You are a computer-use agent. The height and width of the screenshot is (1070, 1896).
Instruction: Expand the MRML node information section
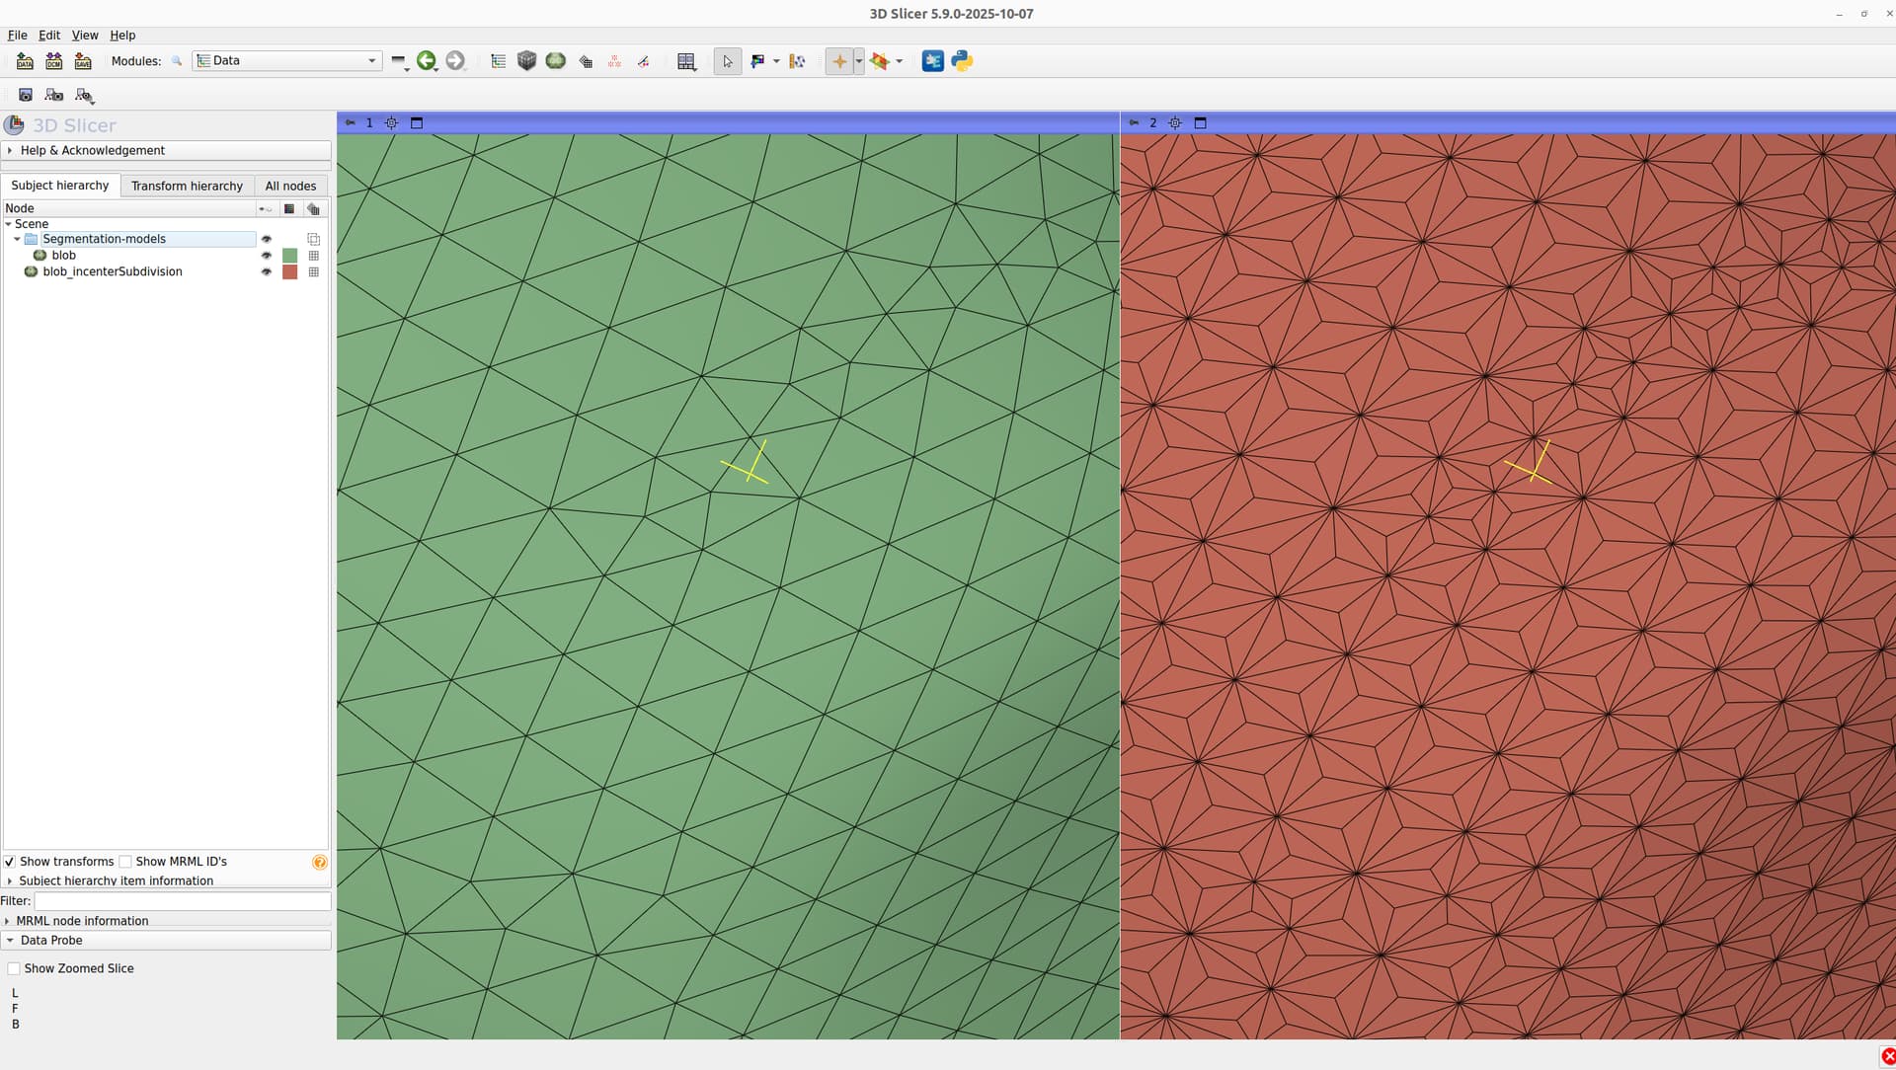82,921
